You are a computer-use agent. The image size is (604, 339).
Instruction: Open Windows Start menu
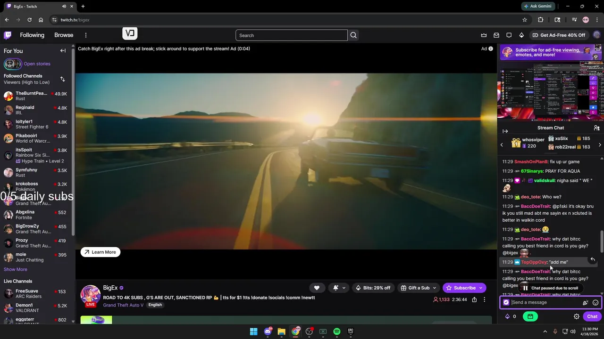pos(253,331)
